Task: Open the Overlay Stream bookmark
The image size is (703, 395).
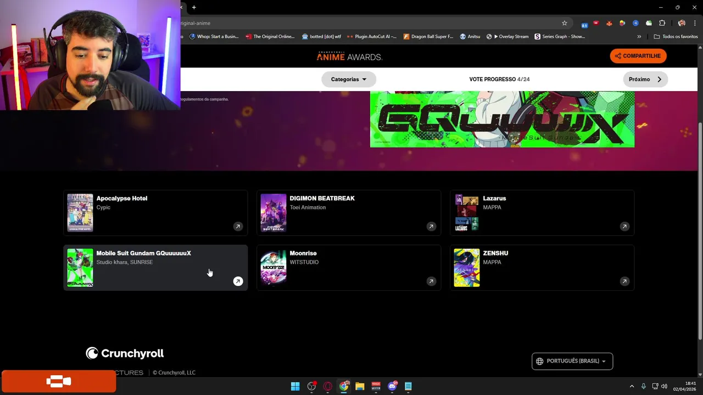Action: [507, 37]
